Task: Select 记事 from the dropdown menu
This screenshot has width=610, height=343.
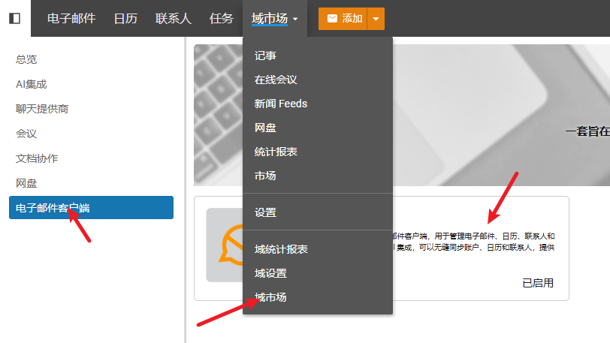Action: (266, 56)
